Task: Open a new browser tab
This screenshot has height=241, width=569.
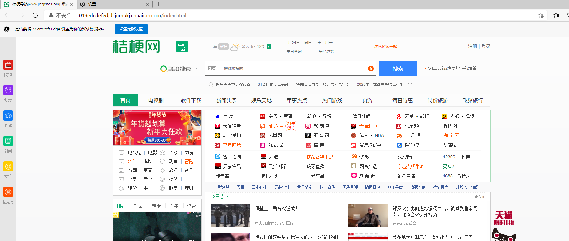Action: click(x=158, y=4)
